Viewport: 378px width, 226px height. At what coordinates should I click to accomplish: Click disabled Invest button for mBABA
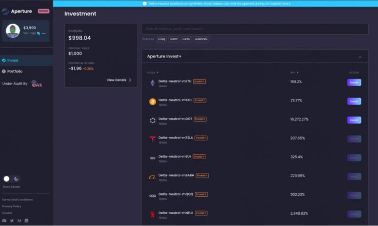[354, 177]
